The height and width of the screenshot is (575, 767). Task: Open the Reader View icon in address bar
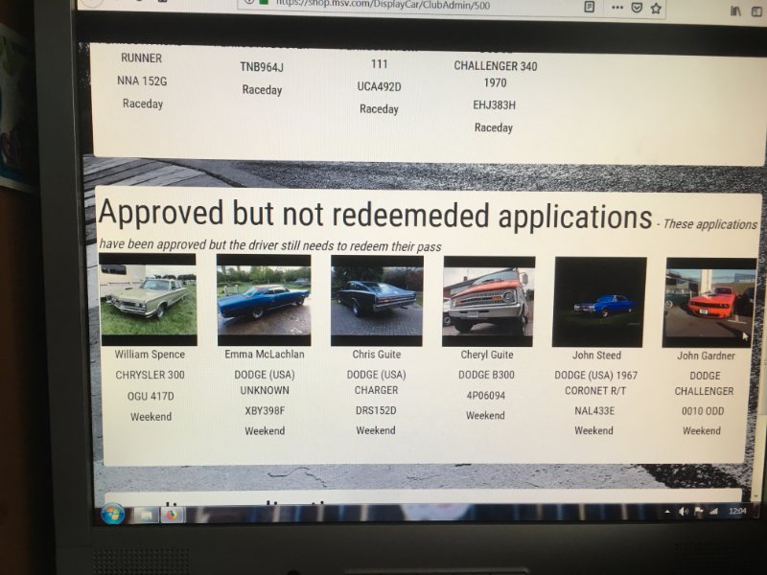pyautogui.click(x=589, y=7)
